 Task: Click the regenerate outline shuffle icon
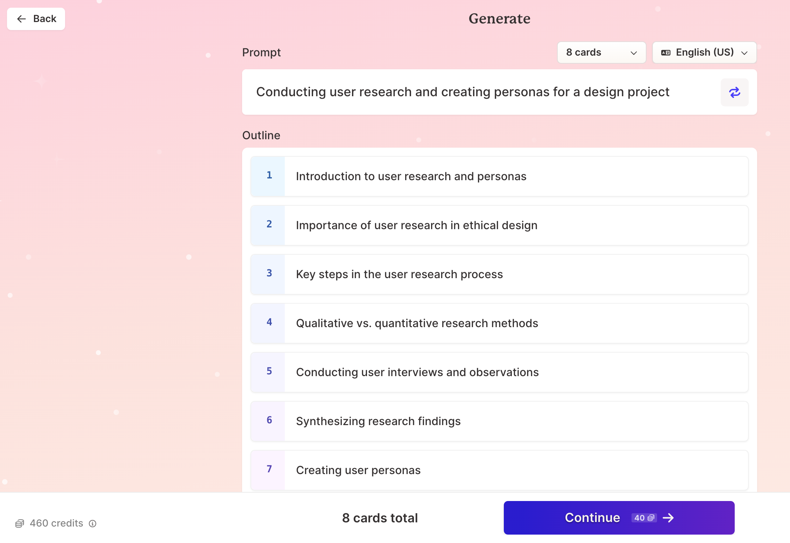coord(734,92)
